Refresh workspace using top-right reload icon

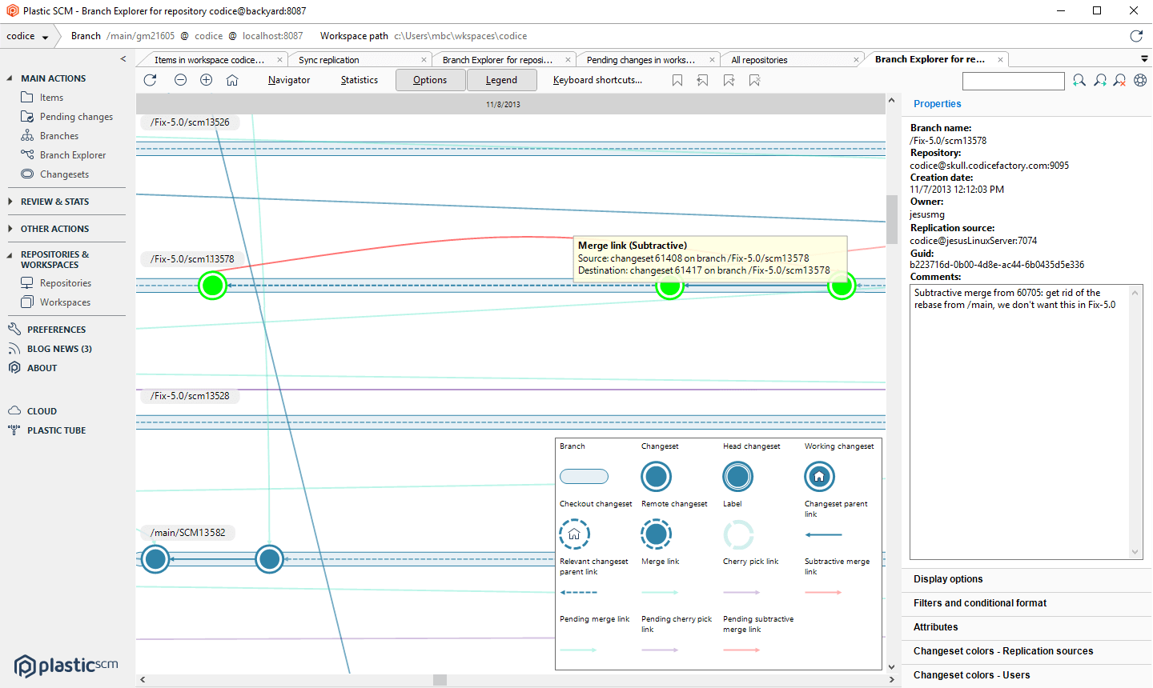(x=1136, y=36)
